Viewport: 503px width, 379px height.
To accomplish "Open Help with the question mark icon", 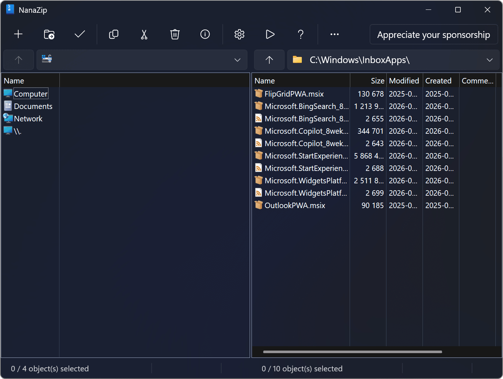I will click(x=301, y=34).
